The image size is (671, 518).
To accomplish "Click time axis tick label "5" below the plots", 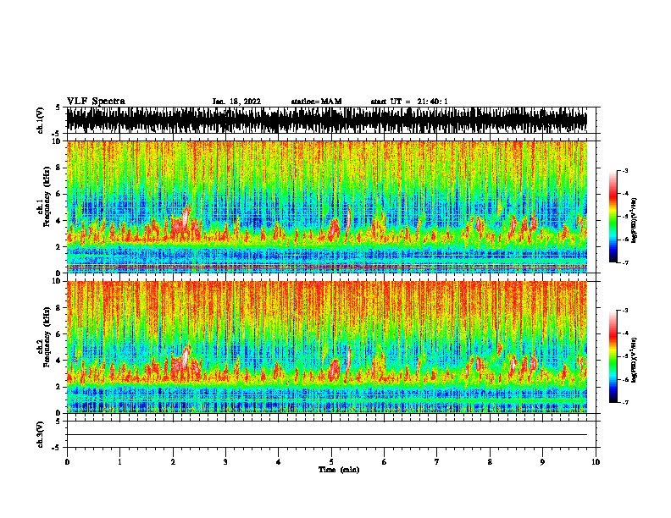I will (x=331, y=462).
